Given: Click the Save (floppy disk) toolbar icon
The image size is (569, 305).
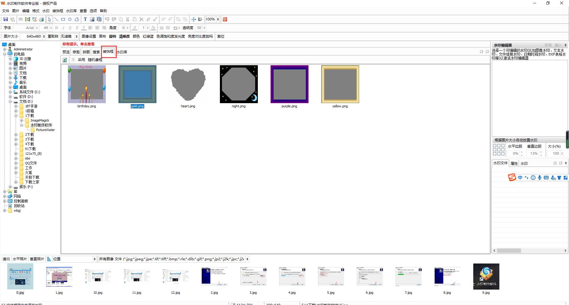Looking at the screenshot, I should click(x=5, y=19).
